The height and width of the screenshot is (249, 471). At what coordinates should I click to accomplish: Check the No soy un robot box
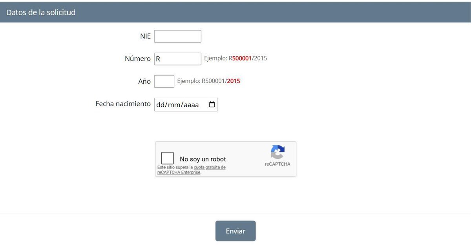coord(168,158)
